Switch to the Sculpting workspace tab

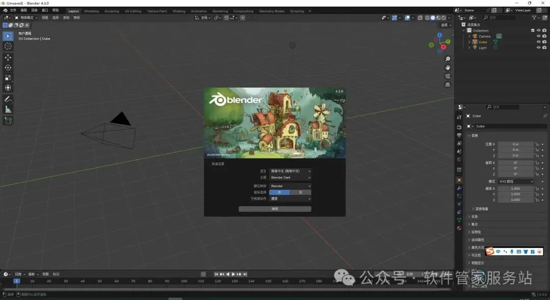112,11
